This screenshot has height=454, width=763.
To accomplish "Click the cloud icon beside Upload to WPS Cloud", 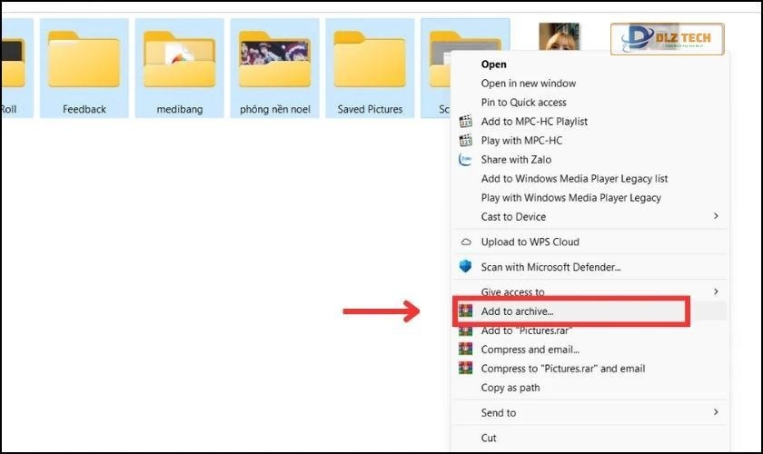I will [466, 242].
